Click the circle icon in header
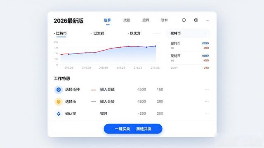This screenshot has height=148, width=264. [184, 20]
